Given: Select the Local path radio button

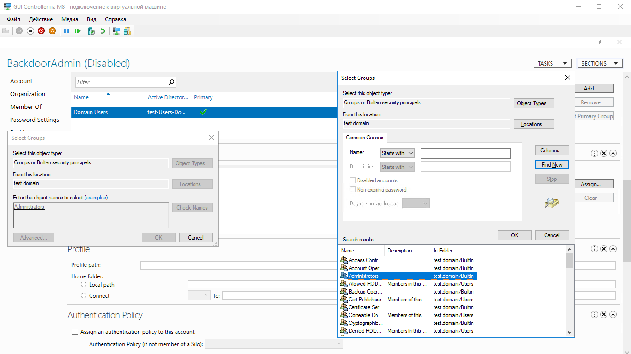Looking at the screenshot, I should [84, 285].
